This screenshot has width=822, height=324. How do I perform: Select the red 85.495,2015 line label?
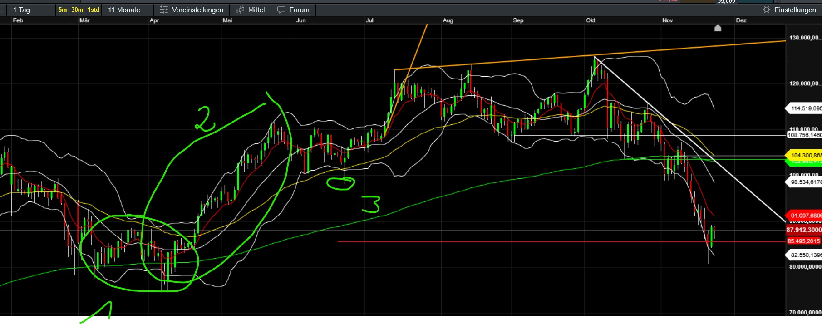pyautogui.click(x=804, y=241)
